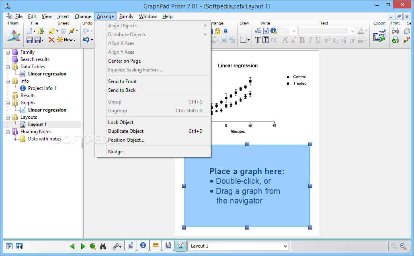Undo the last action with the blue arrow

[86, 40]
